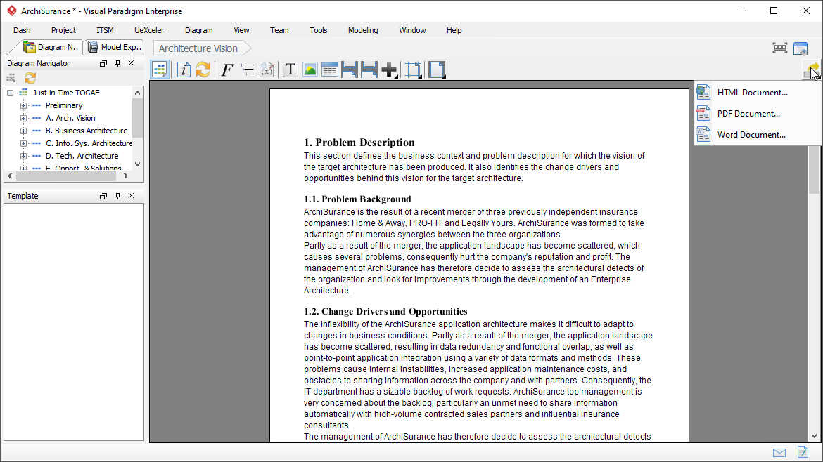Open the Project menu
This screenshot has width=823, height=462.
(63, 30)
